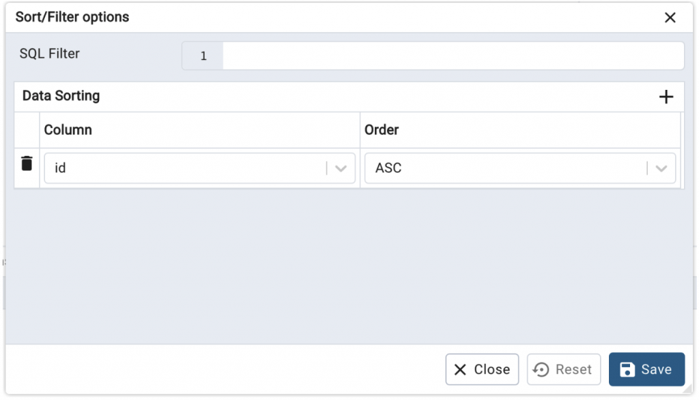Expand the Order dropdown chevron arrow

click(661, 168)
